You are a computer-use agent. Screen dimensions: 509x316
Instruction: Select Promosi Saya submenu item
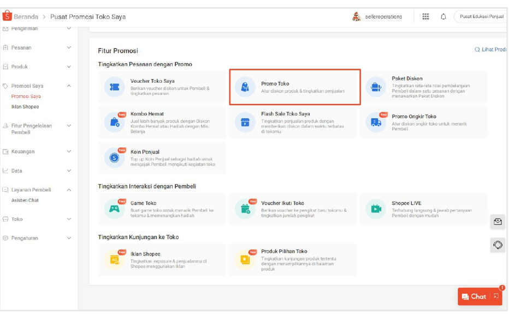pyautogui.click(x=26, y=96)
